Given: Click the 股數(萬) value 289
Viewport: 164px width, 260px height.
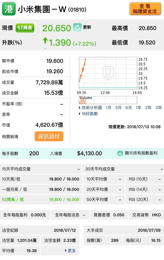Looking at the screenshot, I should click(x=115, y=240).
